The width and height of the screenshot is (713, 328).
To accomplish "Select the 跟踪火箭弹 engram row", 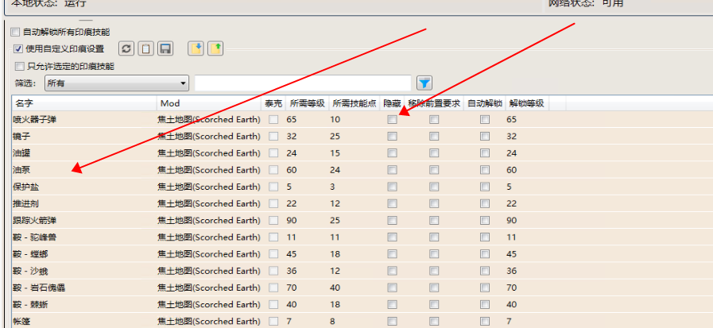I will (32, 220).
